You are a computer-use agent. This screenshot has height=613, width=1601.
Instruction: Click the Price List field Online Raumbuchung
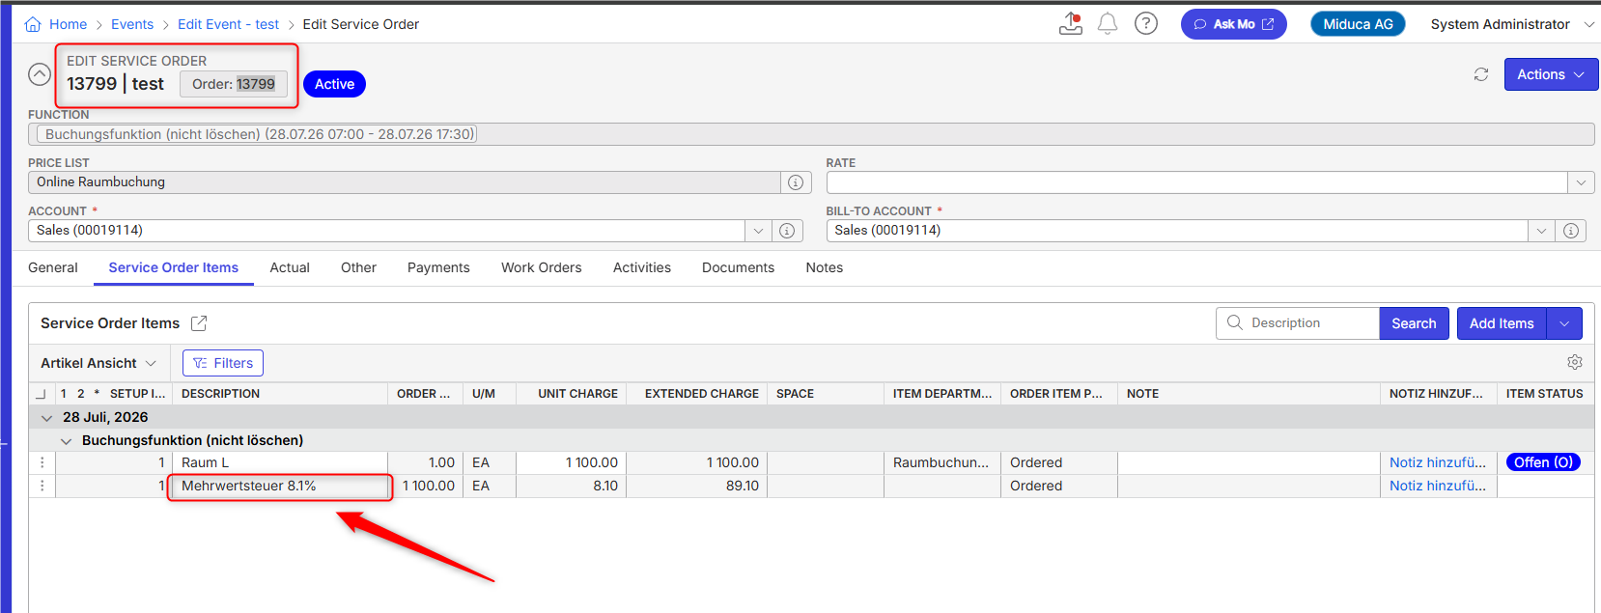pyautogui.click(x=404, y=182)
